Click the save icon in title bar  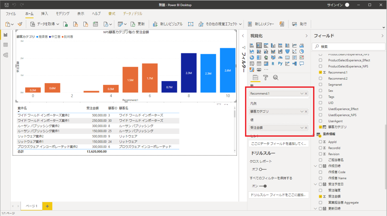coord(6,5)
